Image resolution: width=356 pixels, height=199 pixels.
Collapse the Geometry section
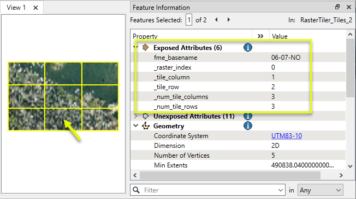[136, 126]
